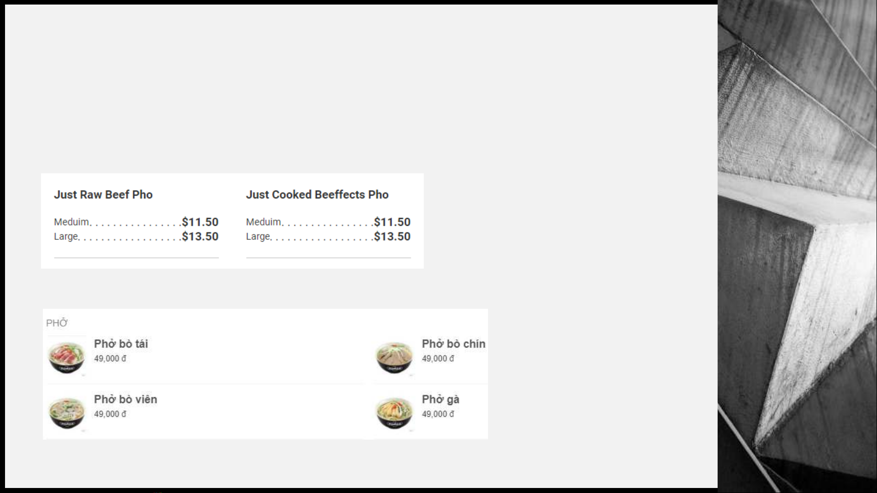Choose Meduim $11.50 for Cooked Beeffects Pho

click(x=328, y=222)
